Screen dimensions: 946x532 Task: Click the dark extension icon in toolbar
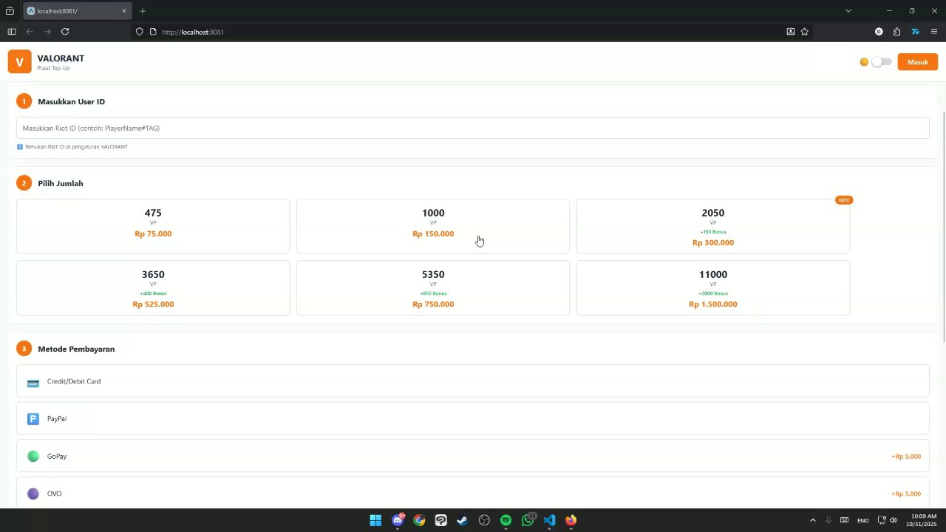click(879, 32)
